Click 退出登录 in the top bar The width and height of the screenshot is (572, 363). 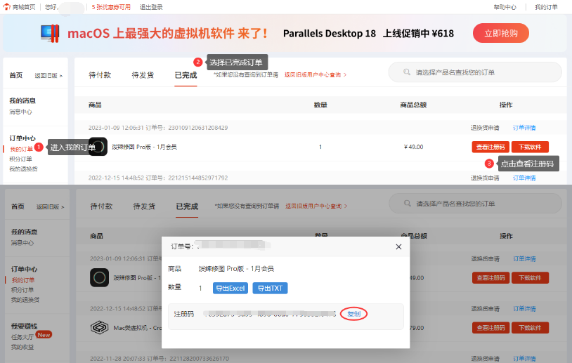click(151, 7)
